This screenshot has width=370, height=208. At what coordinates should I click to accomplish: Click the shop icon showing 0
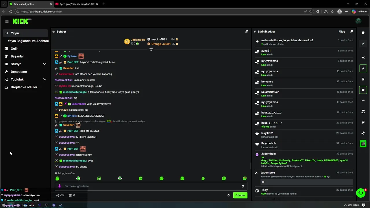(72, 195)
